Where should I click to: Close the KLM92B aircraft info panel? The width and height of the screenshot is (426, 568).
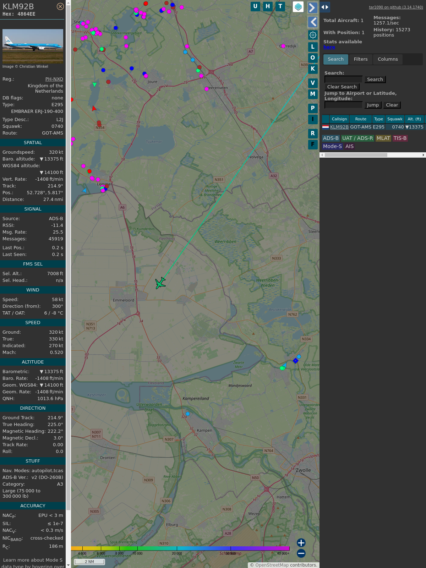[x=60, y=6]
